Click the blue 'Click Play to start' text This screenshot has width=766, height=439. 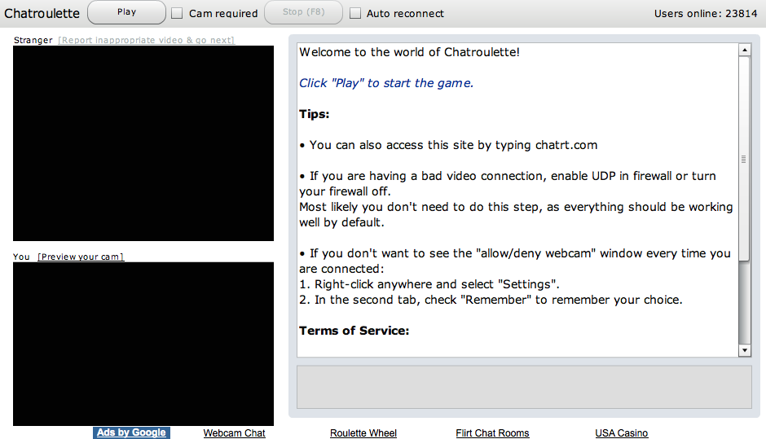386,83
